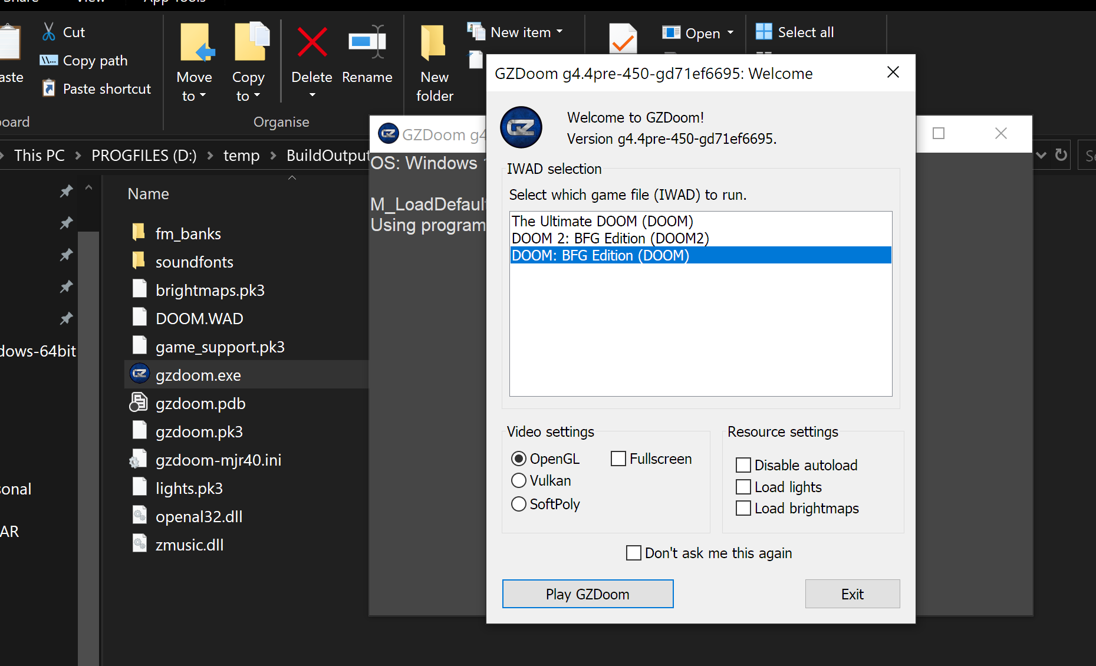Viewport: 1096px width, 666px height.
Task: Click the Properties checkmark icon
Action: 623,39
